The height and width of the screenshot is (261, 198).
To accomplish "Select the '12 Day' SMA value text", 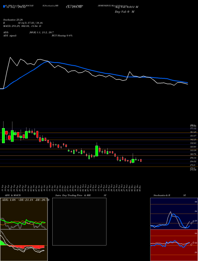I will click(16, 8).
